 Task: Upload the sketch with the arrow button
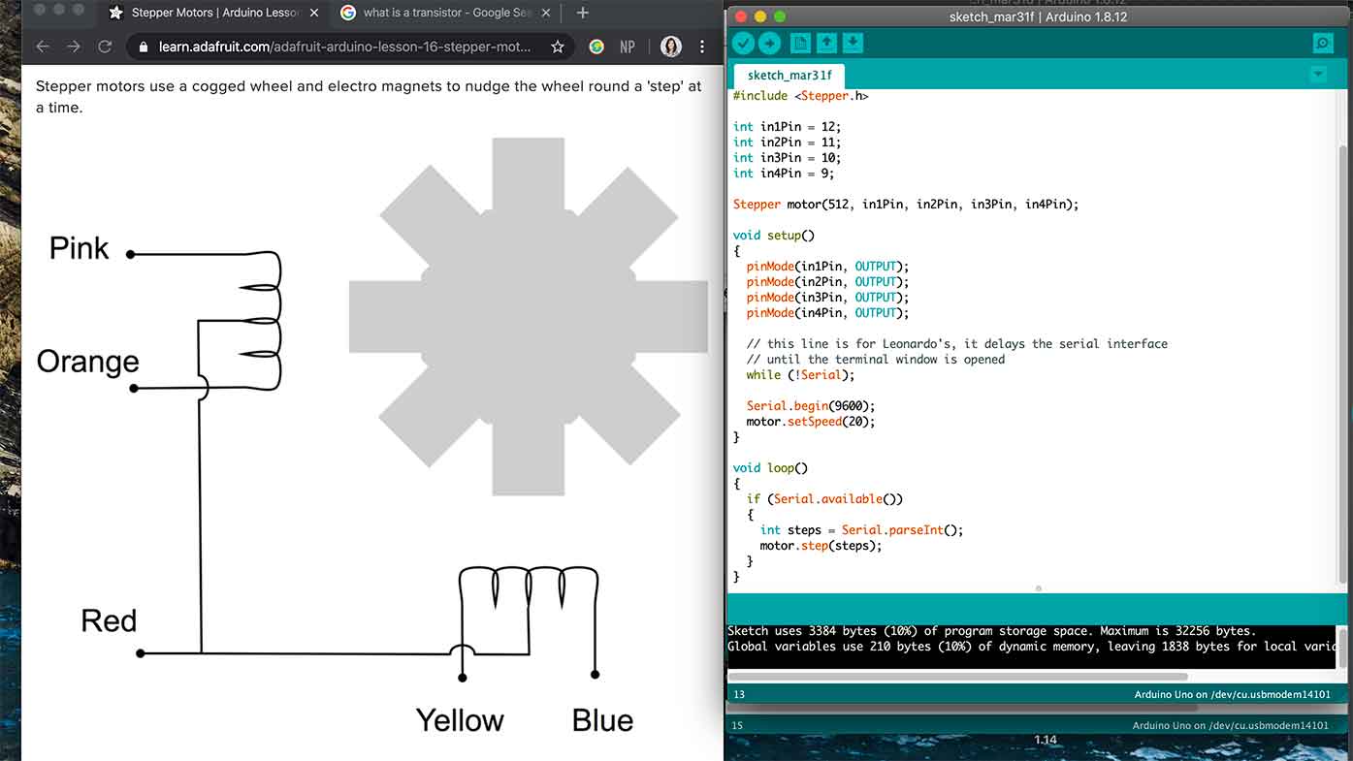click(x=769, y=43)
